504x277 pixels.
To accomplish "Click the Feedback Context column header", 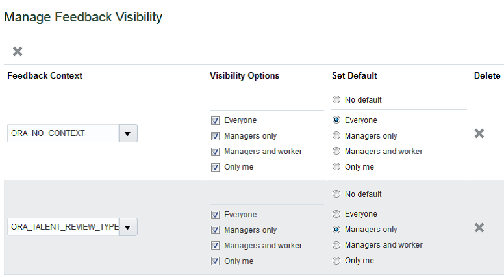I will 45,75.
